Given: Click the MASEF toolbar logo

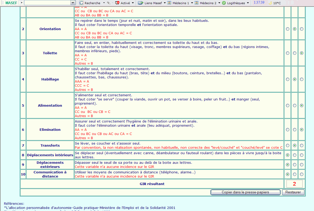Looking at the screenshot, I should pyautogui.click(x=11, y=3).
